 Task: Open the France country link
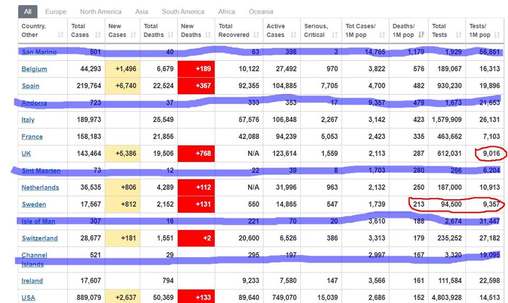(32, 136)
